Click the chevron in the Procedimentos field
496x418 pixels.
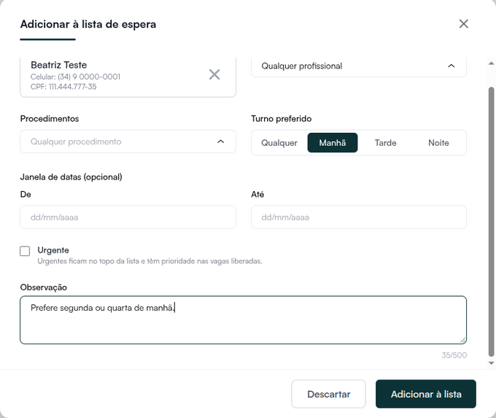[x=220, y=142]
